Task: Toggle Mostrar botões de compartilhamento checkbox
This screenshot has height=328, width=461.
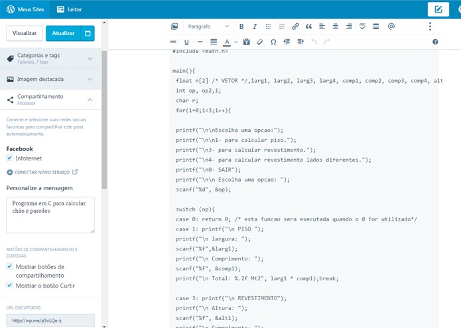Action: pos(9,266)
